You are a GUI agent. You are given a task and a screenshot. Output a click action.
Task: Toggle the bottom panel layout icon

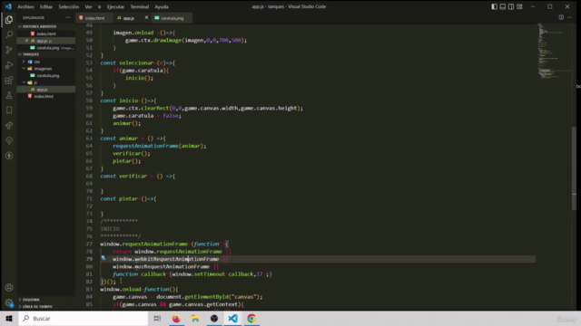502,6
